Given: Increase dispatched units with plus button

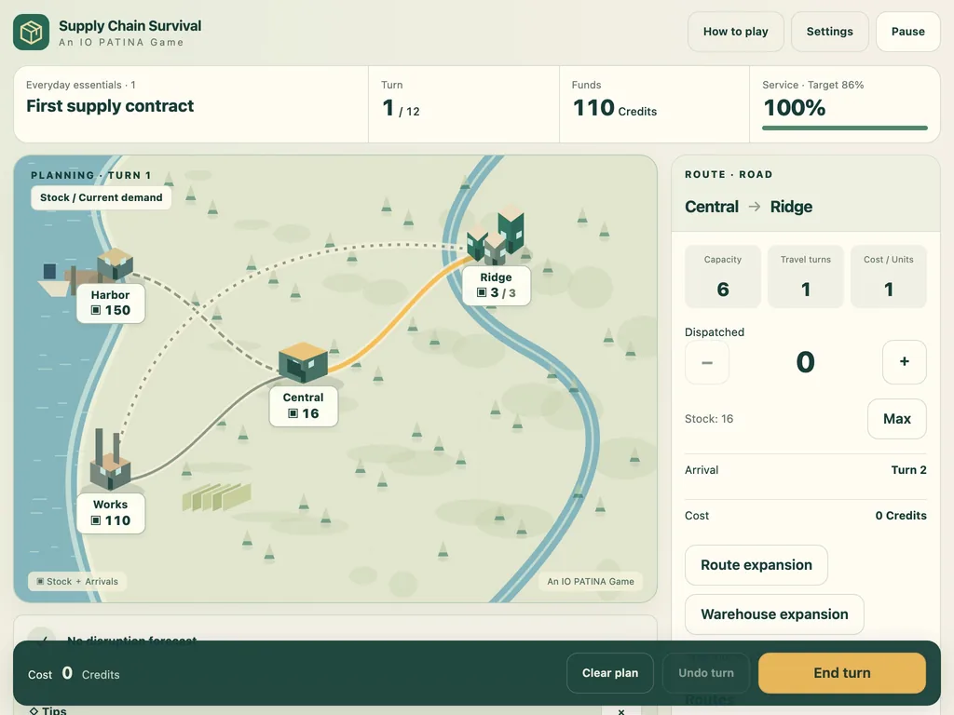Looking at the screenshot, I should 904,362.
